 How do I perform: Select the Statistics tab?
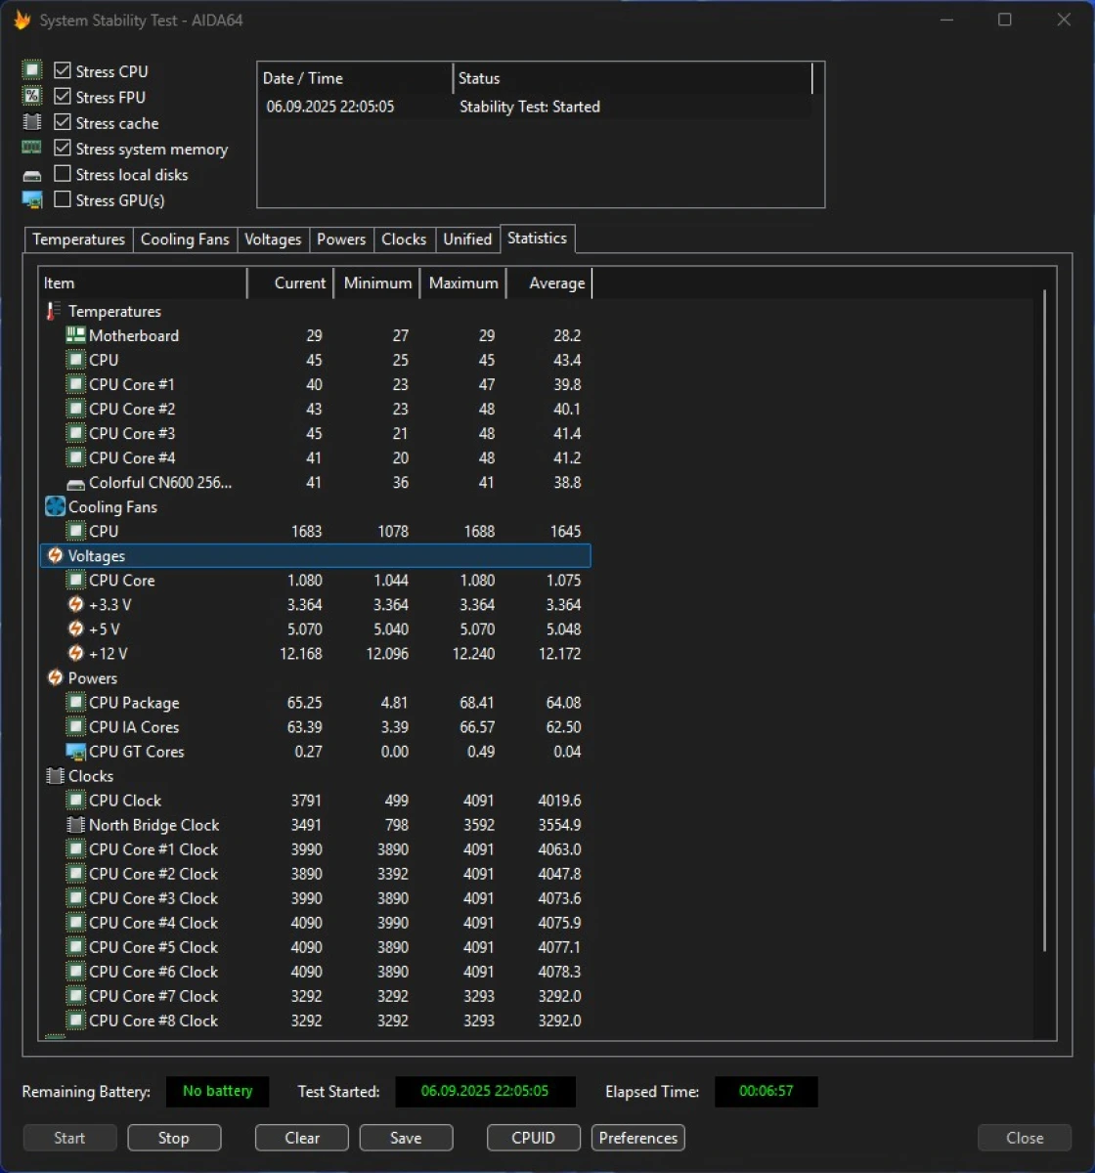click(537, 239)
